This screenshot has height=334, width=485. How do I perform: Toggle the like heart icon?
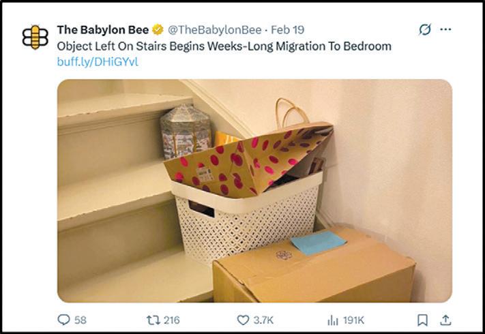243,320
